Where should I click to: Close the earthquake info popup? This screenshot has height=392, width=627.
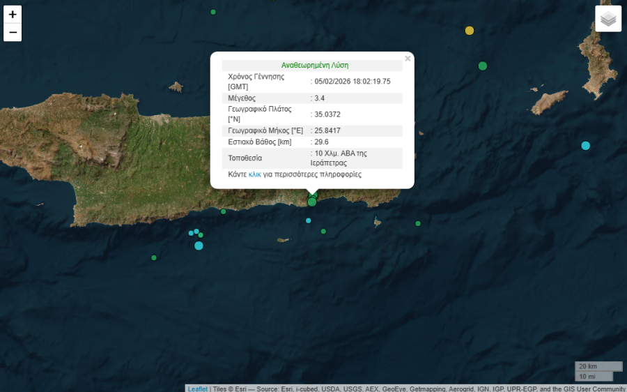pyautogui.click(x=408, y=59)
